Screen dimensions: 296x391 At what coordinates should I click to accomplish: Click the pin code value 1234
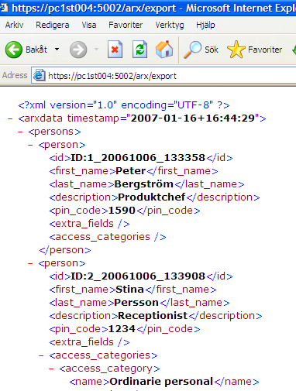tap(122, 329)
